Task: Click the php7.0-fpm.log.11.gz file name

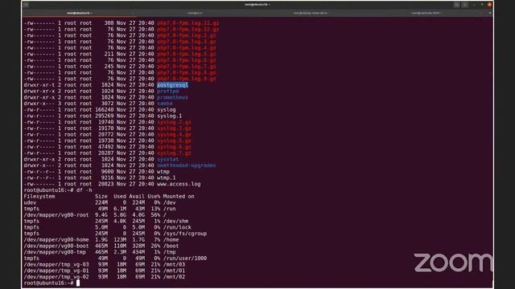Action: tap(187, 23)
